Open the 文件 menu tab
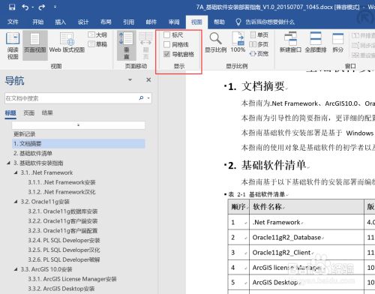375x294 pixels. click(x=13, y=22)
